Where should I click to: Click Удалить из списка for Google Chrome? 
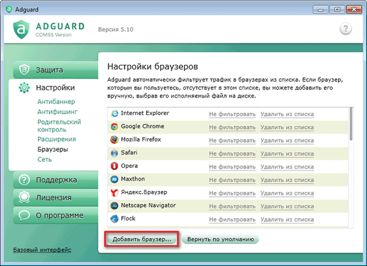287,127
